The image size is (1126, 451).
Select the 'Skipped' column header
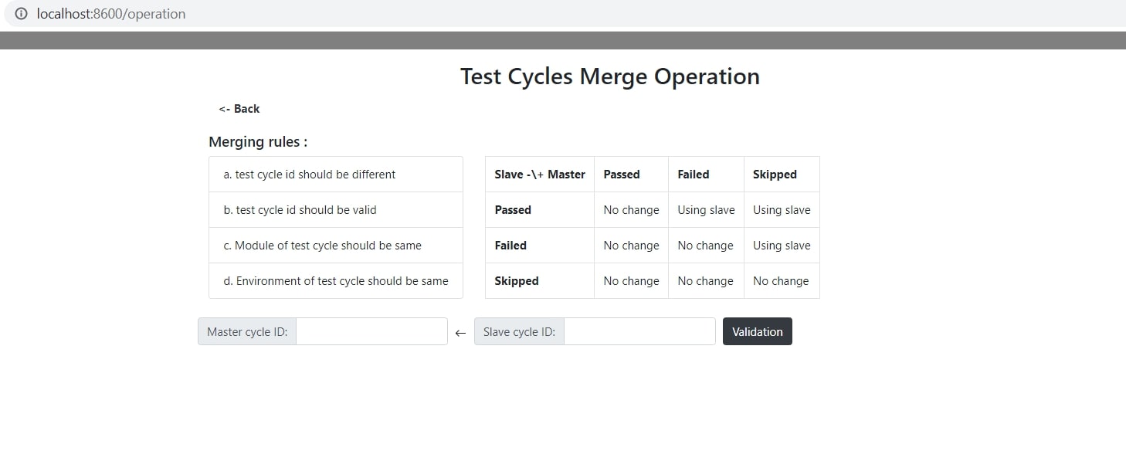point(775,175)
